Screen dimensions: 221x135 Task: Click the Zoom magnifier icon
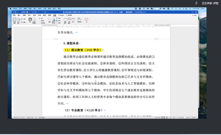49,19
